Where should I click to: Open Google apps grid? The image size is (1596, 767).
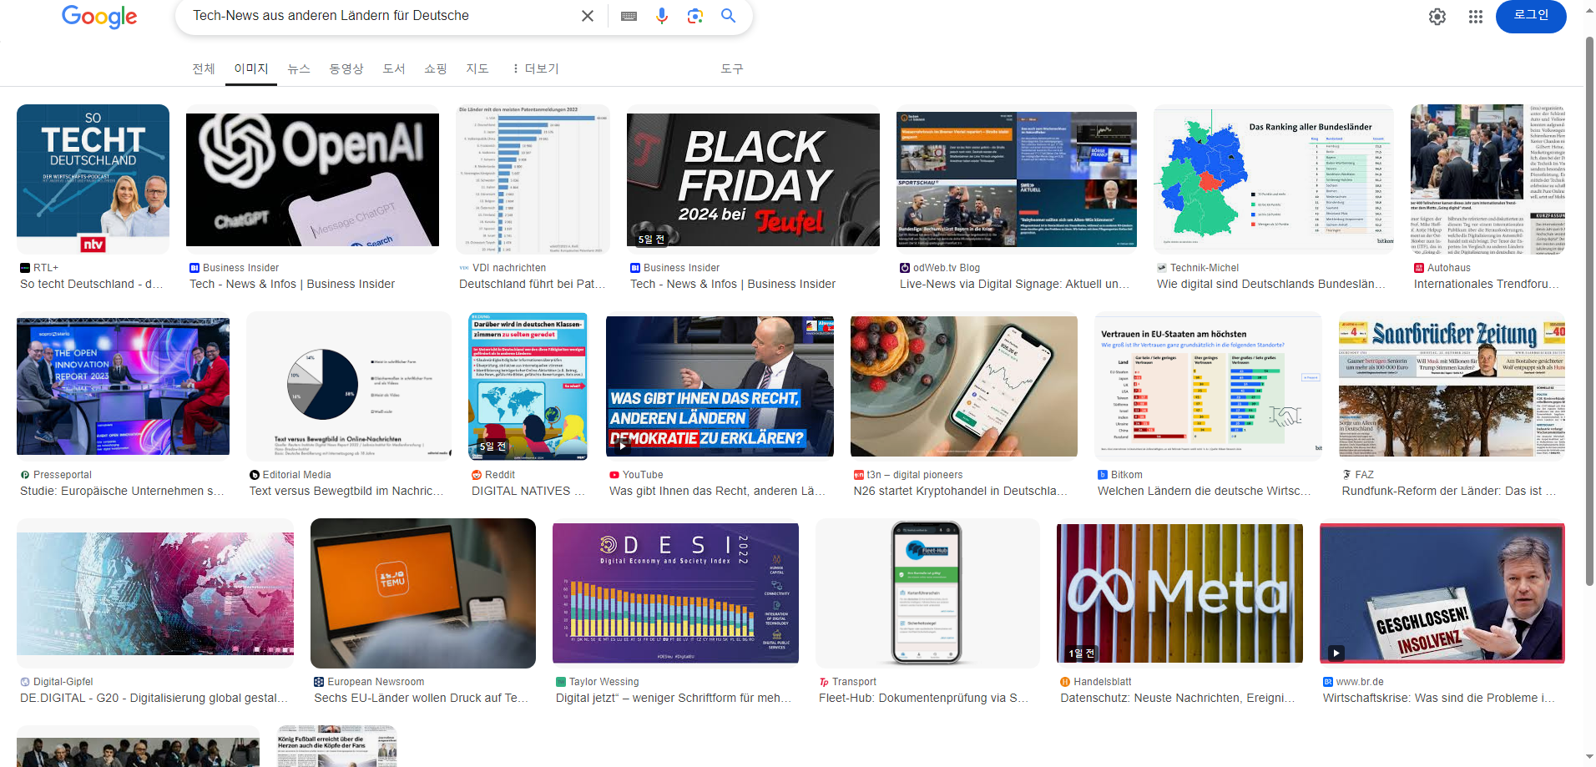point(1476,17)
